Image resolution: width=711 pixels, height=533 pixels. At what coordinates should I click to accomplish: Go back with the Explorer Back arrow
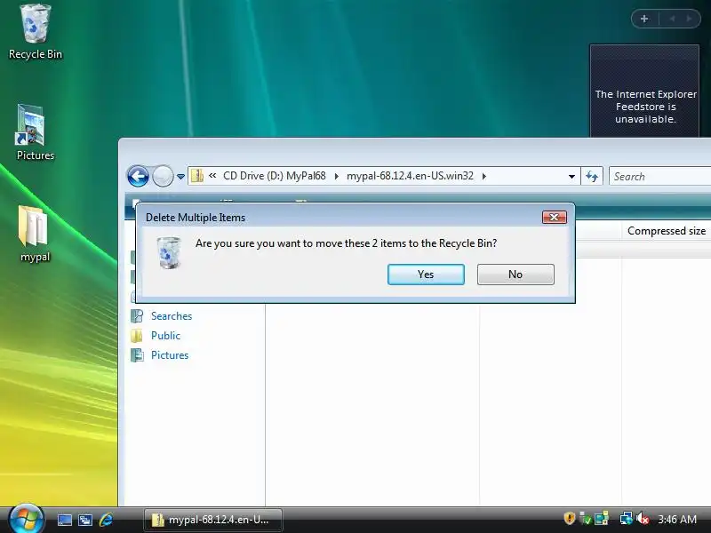[x=138, y=176]
